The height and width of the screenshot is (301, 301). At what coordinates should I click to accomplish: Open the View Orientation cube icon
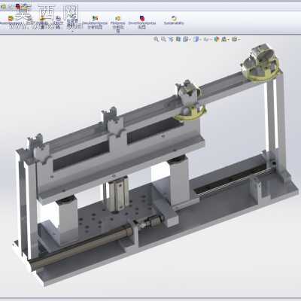[186, 39]
